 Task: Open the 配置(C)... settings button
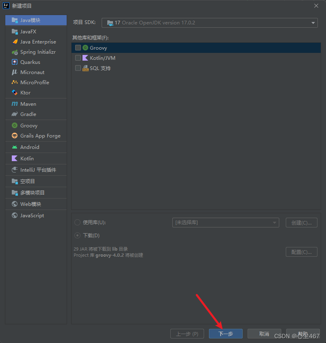(x=302, y=252)
